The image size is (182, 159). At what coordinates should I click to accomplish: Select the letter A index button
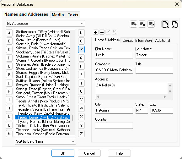(9, 33)
